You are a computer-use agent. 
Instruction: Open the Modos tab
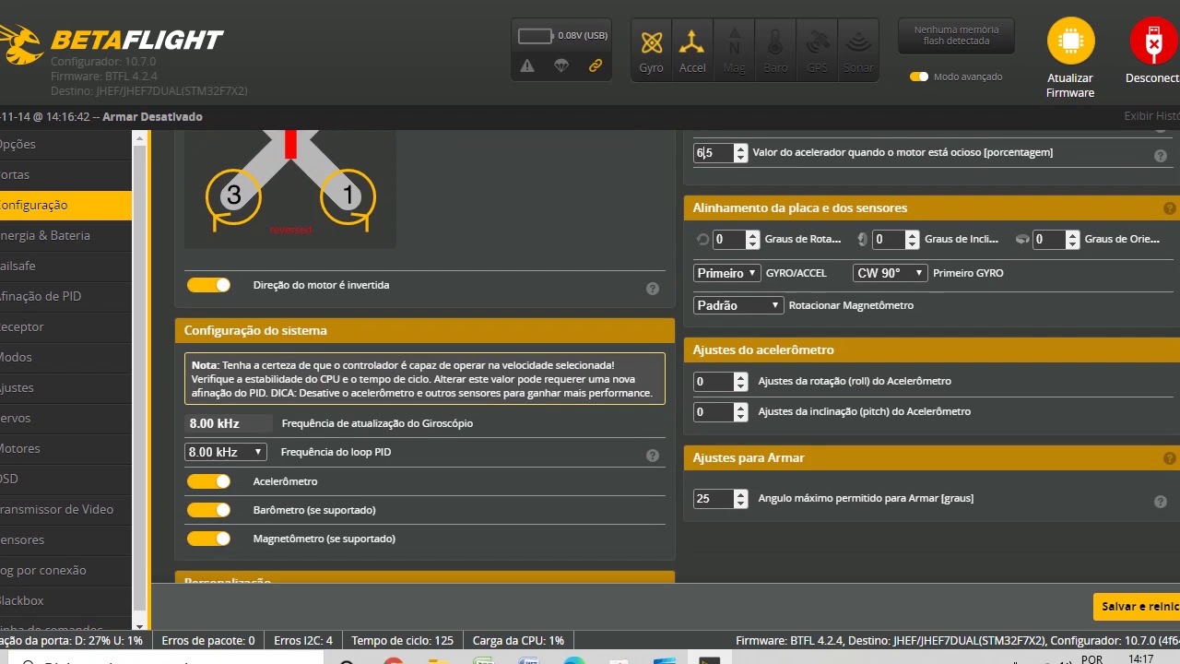65,357
